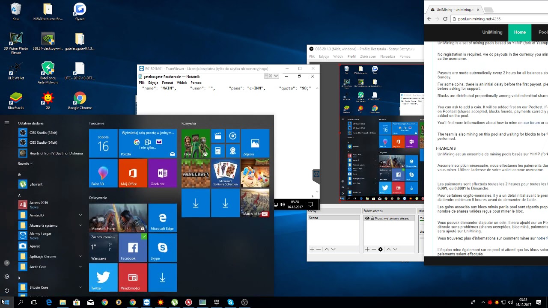
Task: Switch to TeamViewer on the taskbar
Action: click(147, 302)
